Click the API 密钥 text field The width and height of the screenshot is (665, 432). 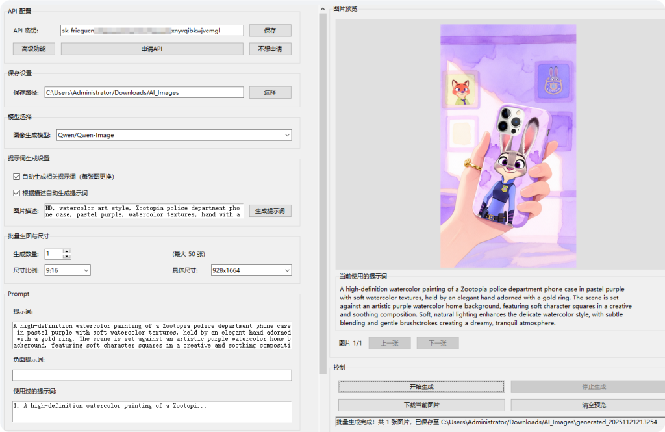pos(152,31)
